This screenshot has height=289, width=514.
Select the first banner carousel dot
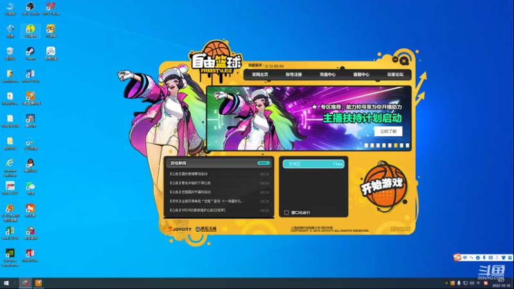click(x=366, y=146)
